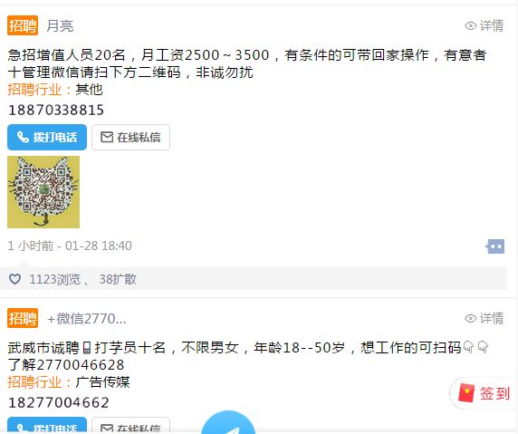This screenshot has width=518, height=434.
Task: Click orange 招聘 tag on second post
Action: (x=23, y=318)
